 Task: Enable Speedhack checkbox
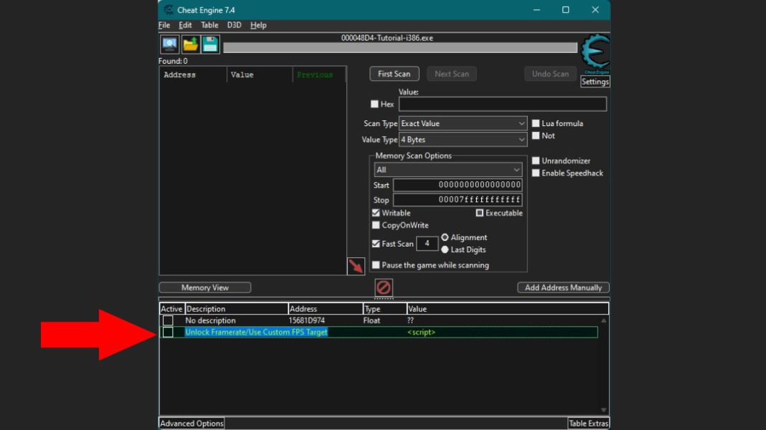[x=536, y=173]
